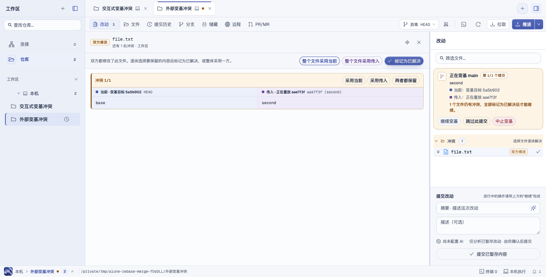The image size is (546, 277).
Task: Click the checkmark icon on file.txt row
Action: coord(538,152)
